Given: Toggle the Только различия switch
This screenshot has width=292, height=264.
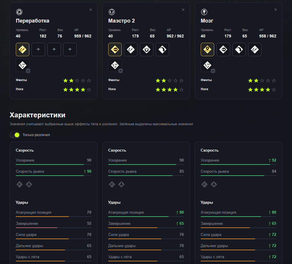Looking at the screenshot, I should (15, 135).
